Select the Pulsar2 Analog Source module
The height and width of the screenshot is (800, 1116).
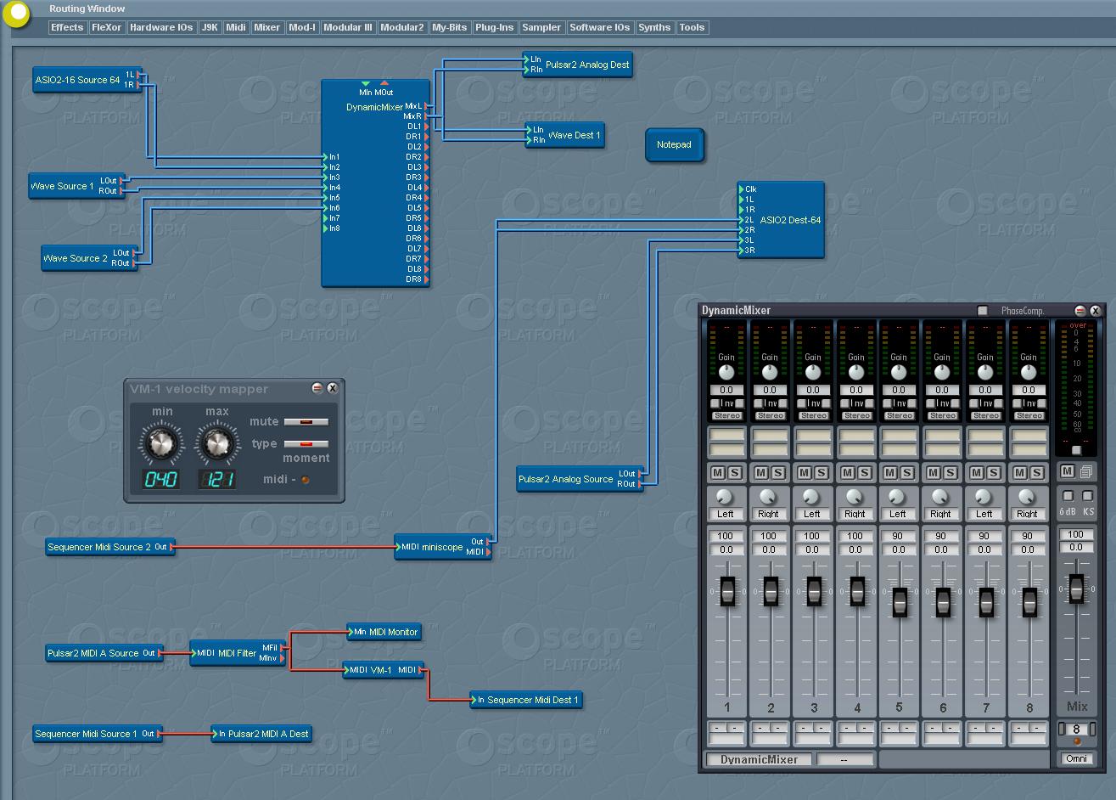[580, 479]
